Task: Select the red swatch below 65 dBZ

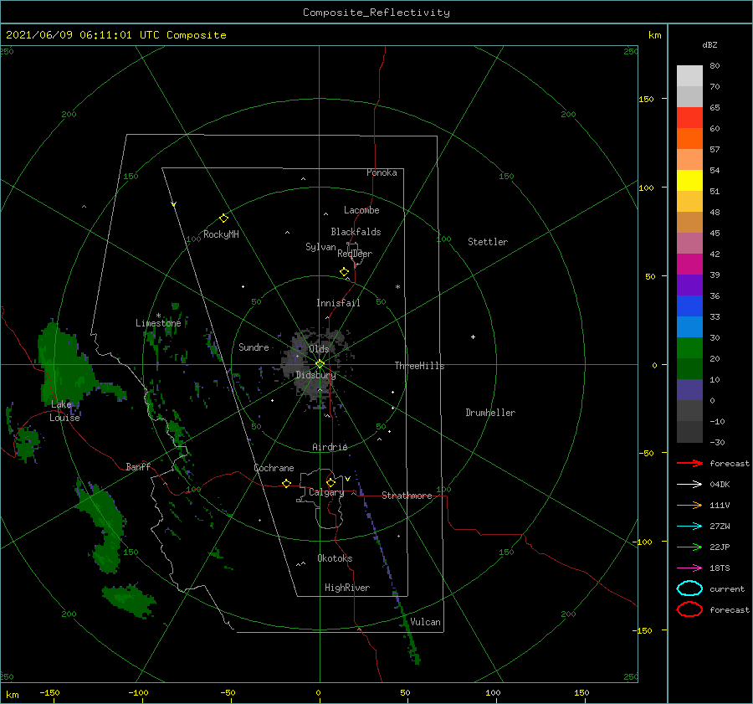Action: pos(689,117)
